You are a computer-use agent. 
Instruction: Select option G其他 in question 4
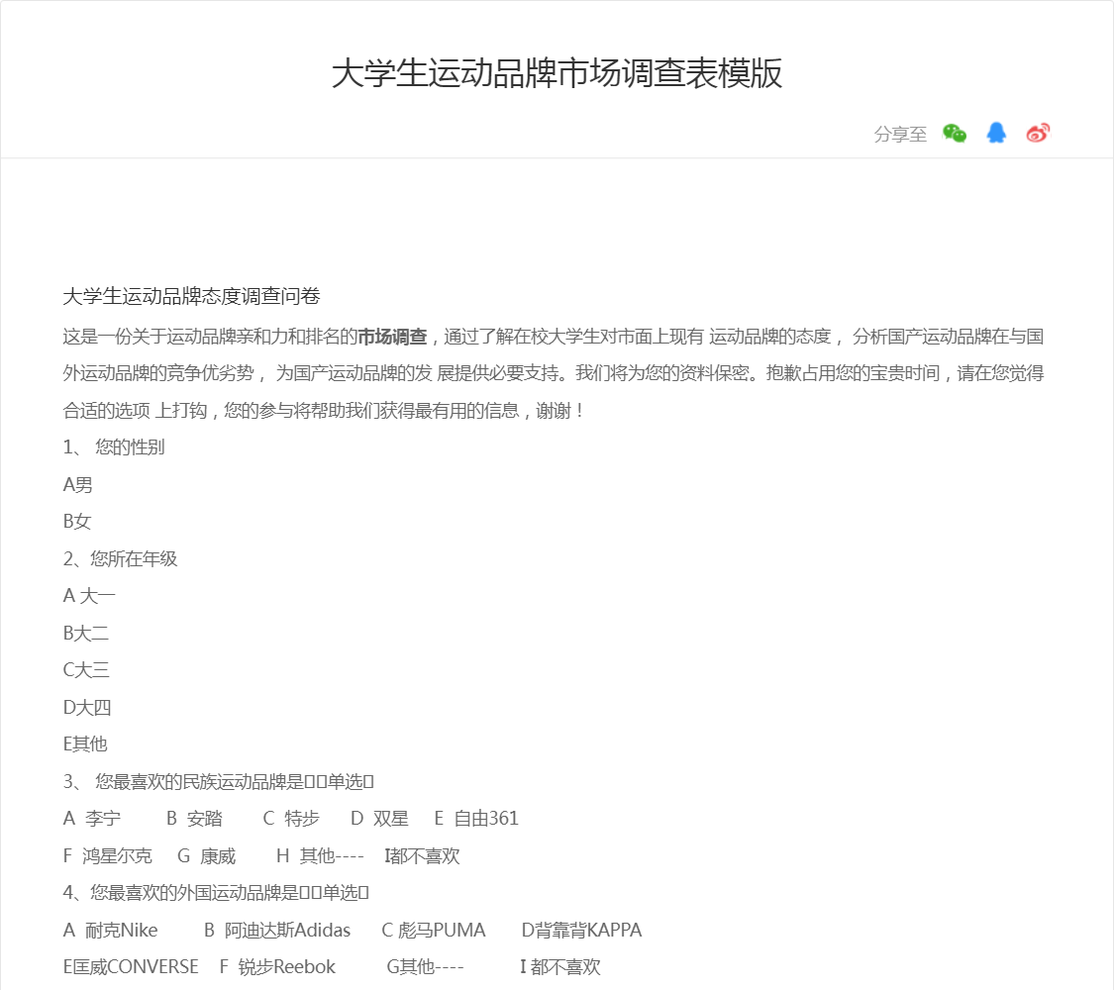click(426, 967)
